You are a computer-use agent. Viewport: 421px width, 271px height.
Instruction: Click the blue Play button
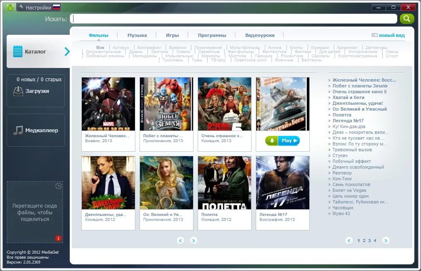pos(289,140)
